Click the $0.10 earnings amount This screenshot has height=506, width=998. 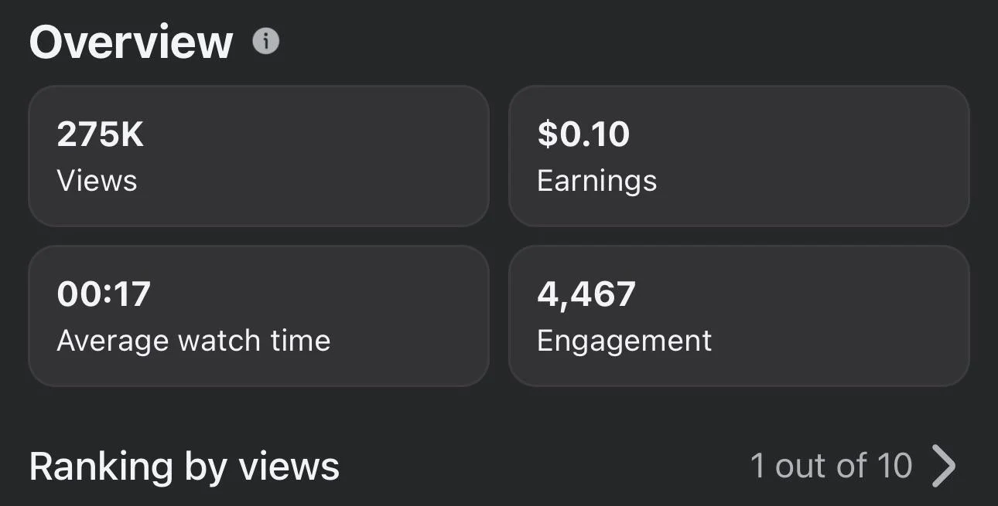(x=583, y=134)
